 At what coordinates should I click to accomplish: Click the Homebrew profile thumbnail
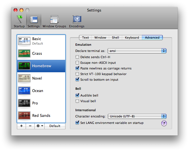click(24, 66)
